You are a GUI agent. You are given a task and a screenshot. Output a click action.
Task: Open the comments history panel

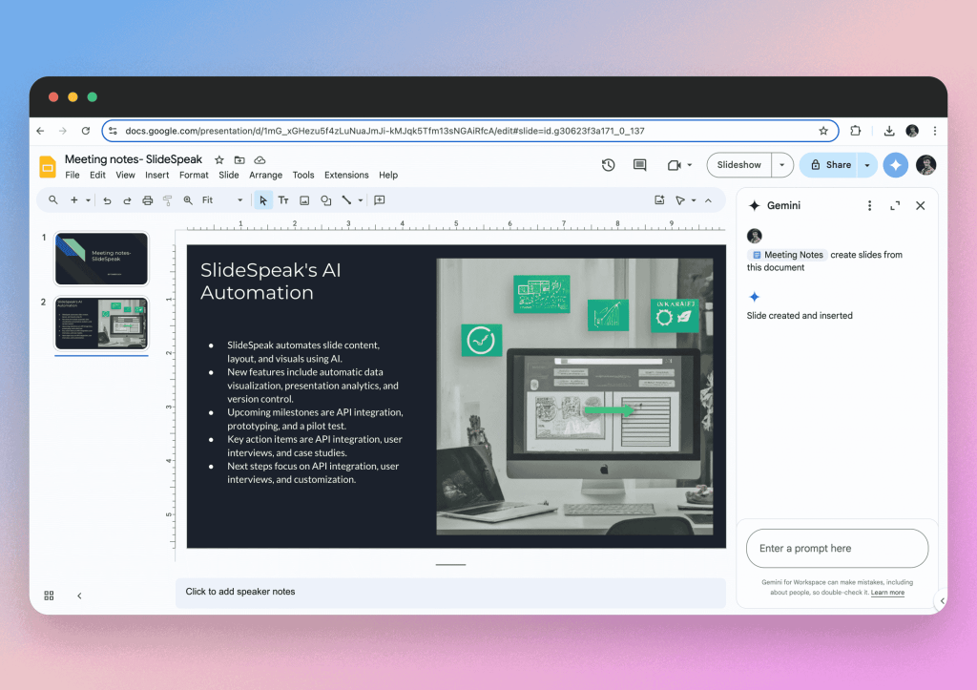(x=639, y=165)
